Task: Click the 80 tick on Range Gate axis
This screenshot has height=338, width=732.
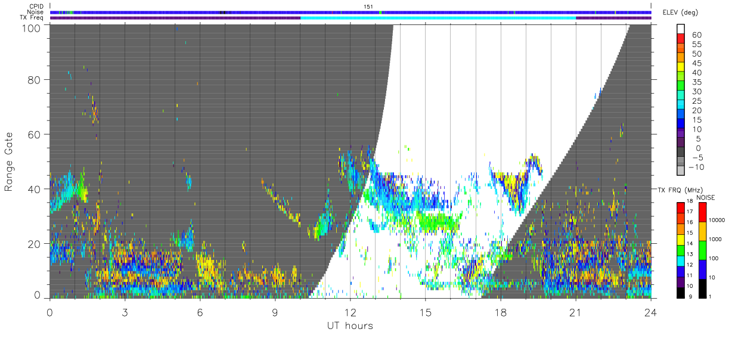Action: click(35, 80)
